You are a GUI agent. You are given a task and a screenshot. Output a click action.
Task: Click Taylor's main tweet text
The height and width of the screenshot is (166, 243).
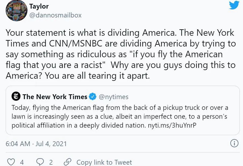tap(121, 54)
